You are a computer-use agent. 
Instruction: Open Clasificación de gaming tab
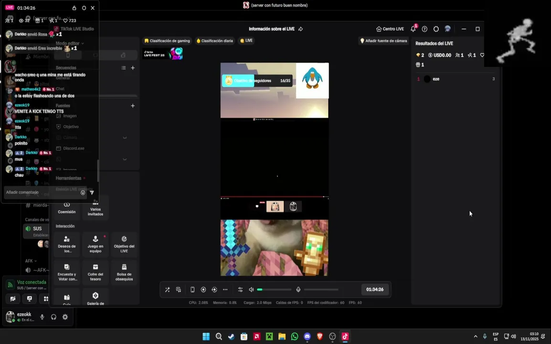point(167,41)
